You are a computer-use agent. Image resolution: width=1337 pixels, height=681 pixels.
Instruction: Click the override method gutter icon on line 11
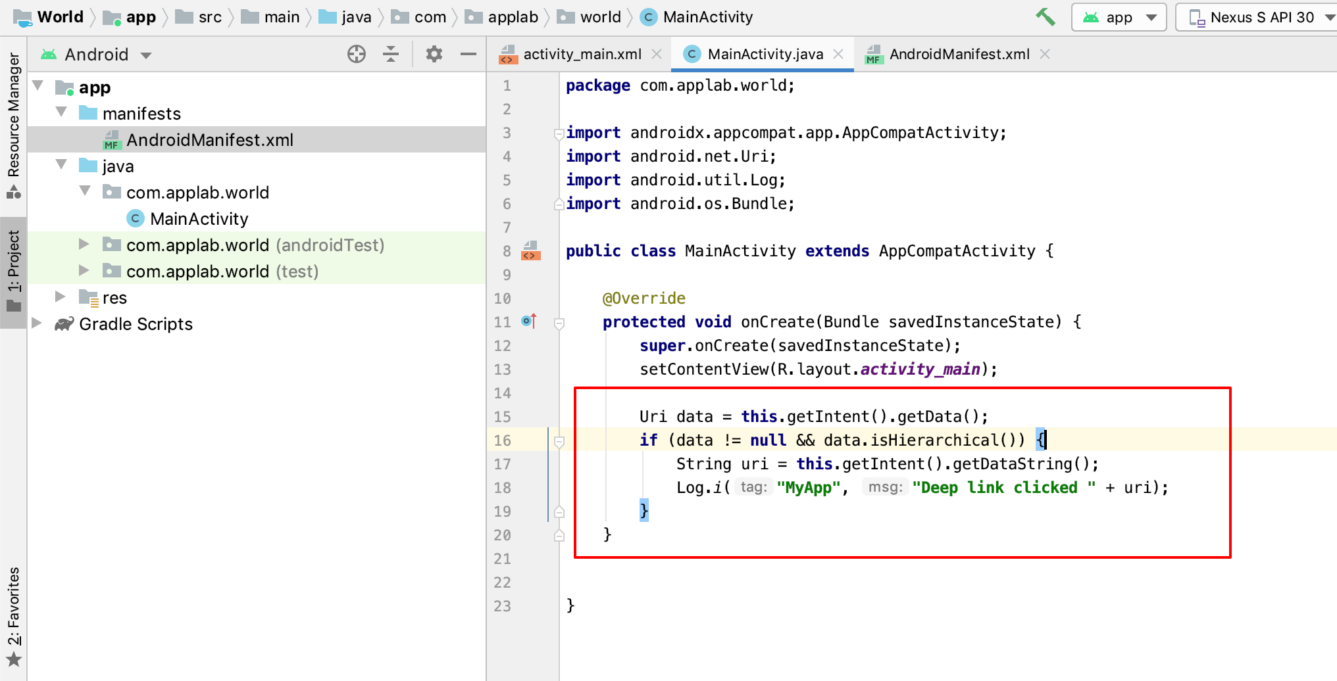529,321
